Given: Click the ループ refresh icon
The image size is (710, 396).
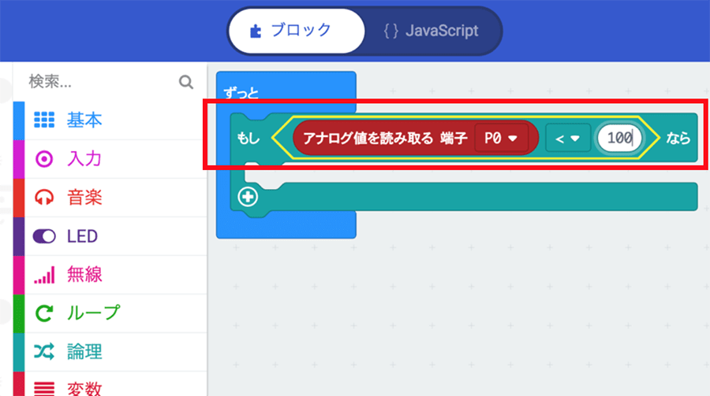Looking at the screenshot, I should coord(44,313).
